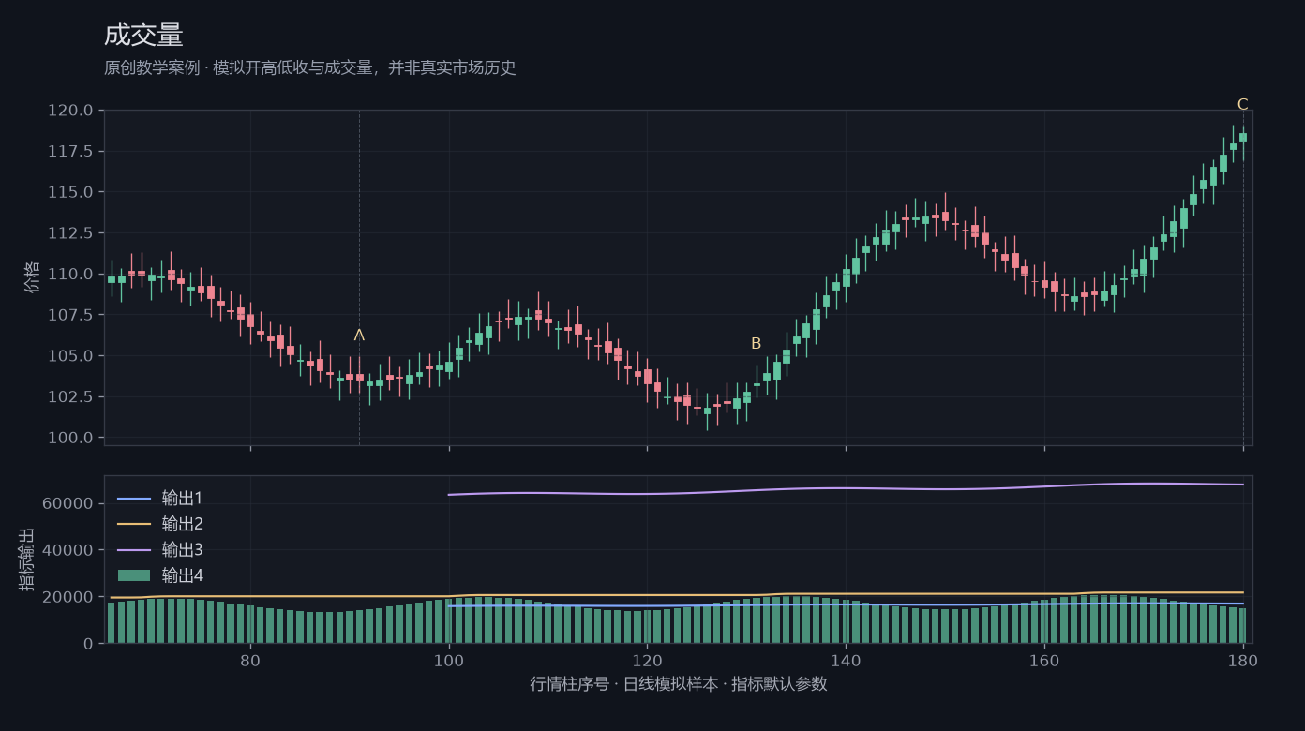The height and width of the screenshot is (731, 1305).
Task: Select the 102.5 price axis tick label
Action: point(71,396)
